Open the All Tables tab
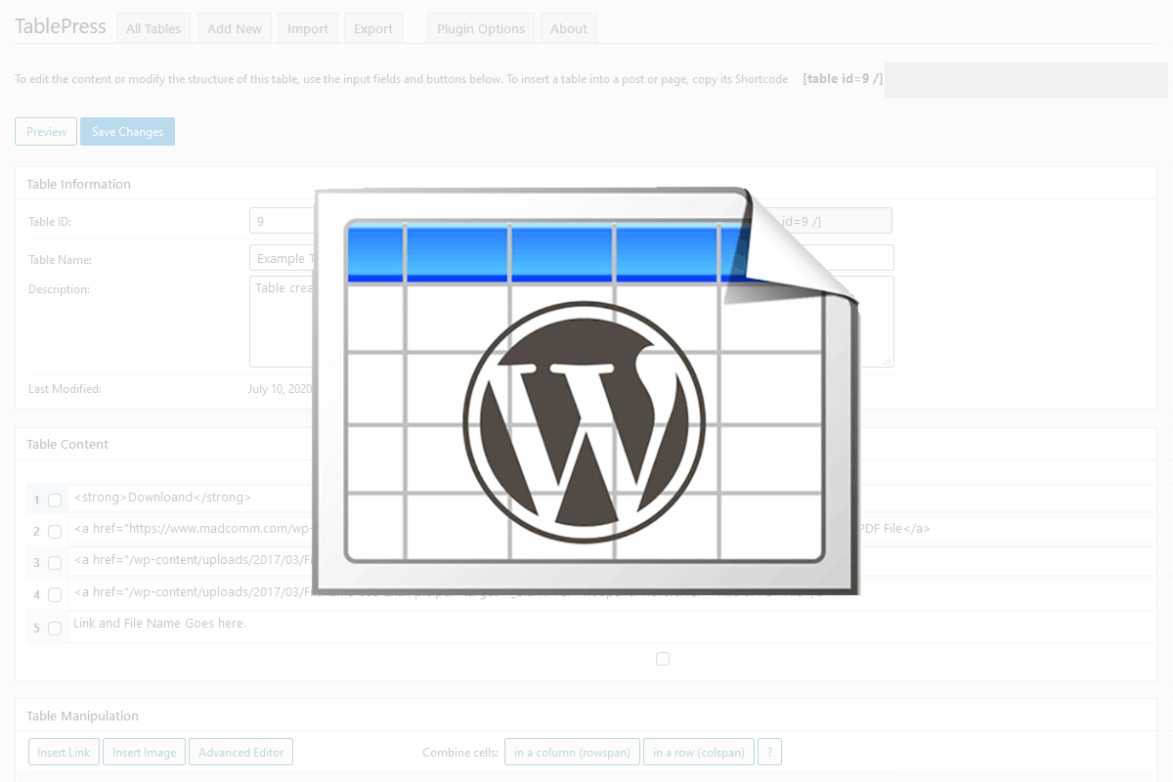This screenshot has width=1173, height=782. tap(153, 28)
